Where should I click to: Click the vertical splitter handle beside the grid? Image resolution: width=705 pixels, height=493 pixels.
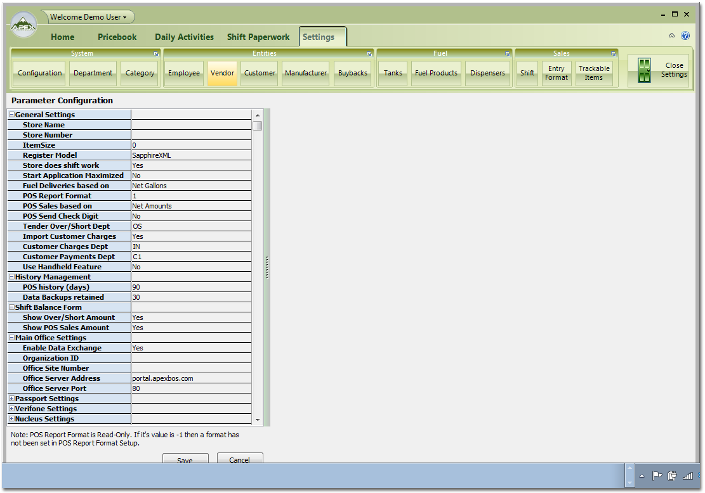point(267,267)
